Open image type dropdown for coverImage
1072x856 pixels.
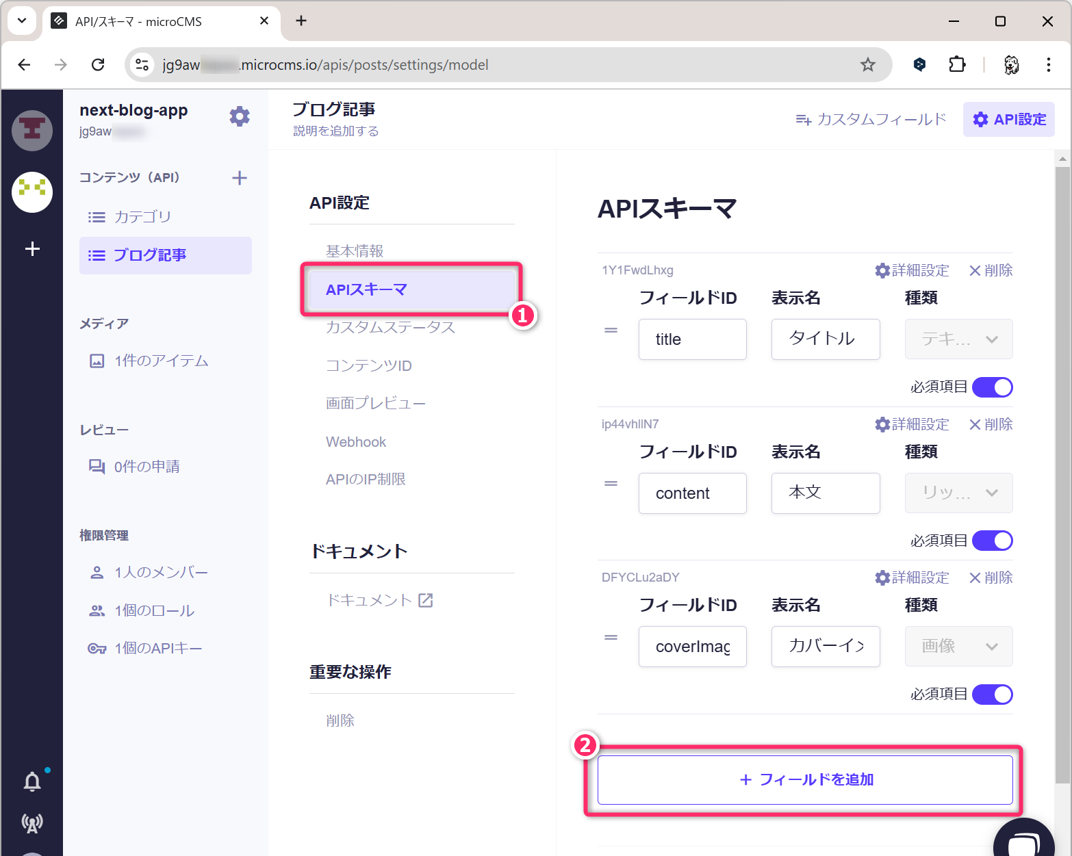(x=958, y=647)
